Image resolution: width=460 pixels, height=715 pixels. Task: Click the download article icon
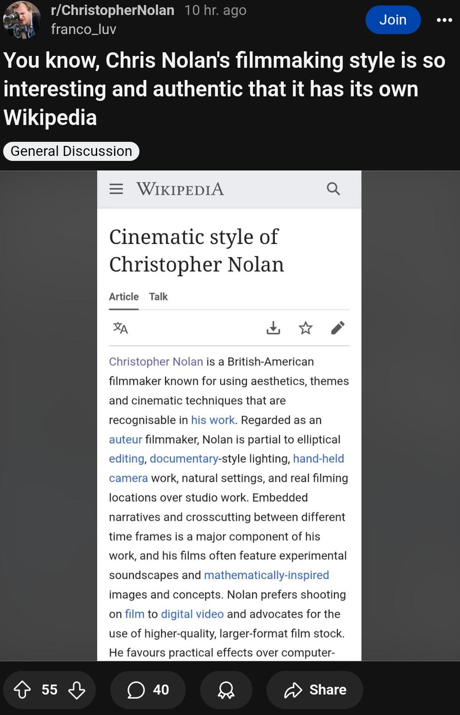273,328
